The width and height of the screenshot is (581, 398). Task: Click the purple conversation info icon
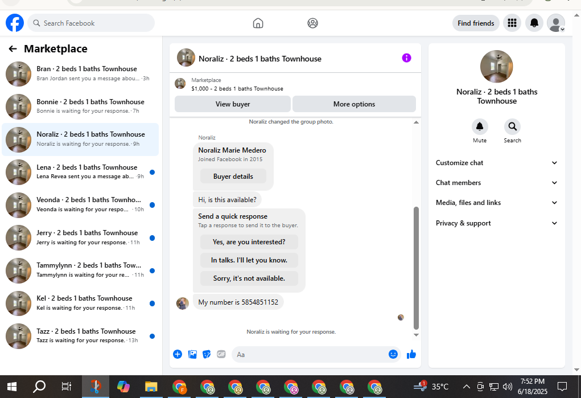coord(406,58)
